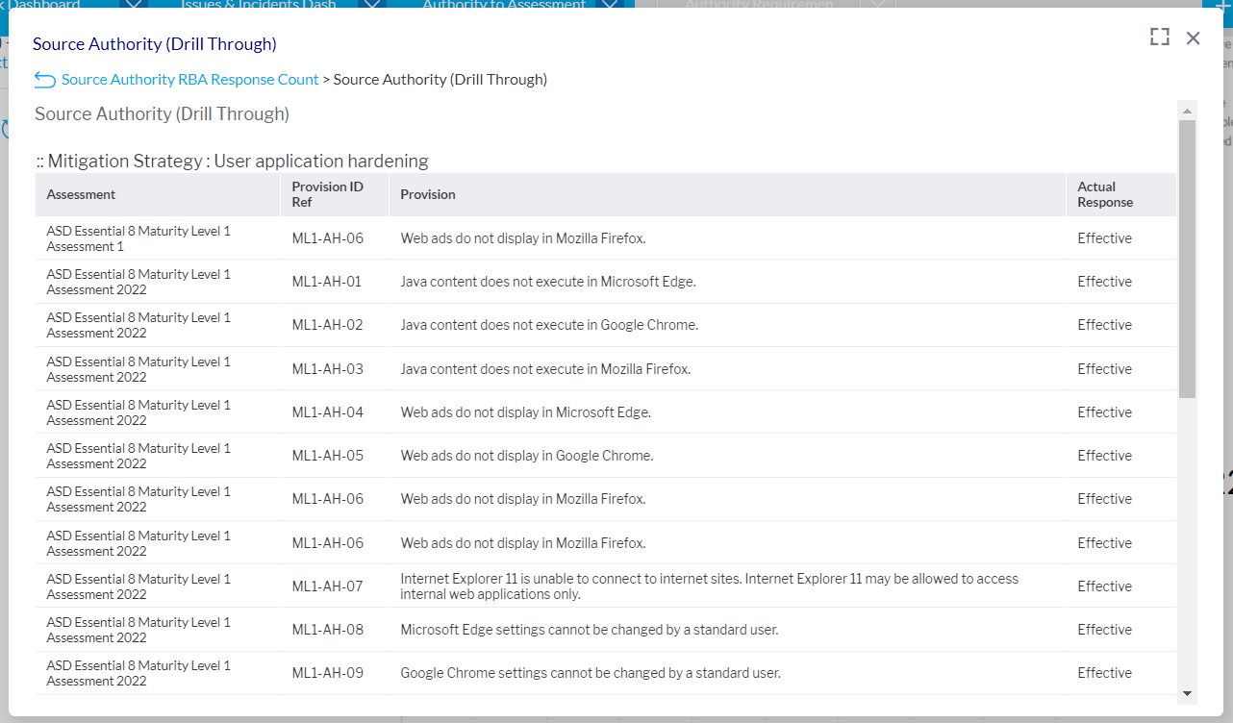Switch to the Issues & Incidents Dash tab
Image resolution: width=1233 pixels, height=723 pixels.
(x=258, y=5)
